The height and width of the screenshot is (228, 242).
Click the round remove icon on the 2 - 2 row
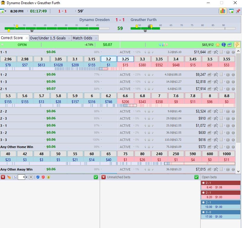click(233, 111)
